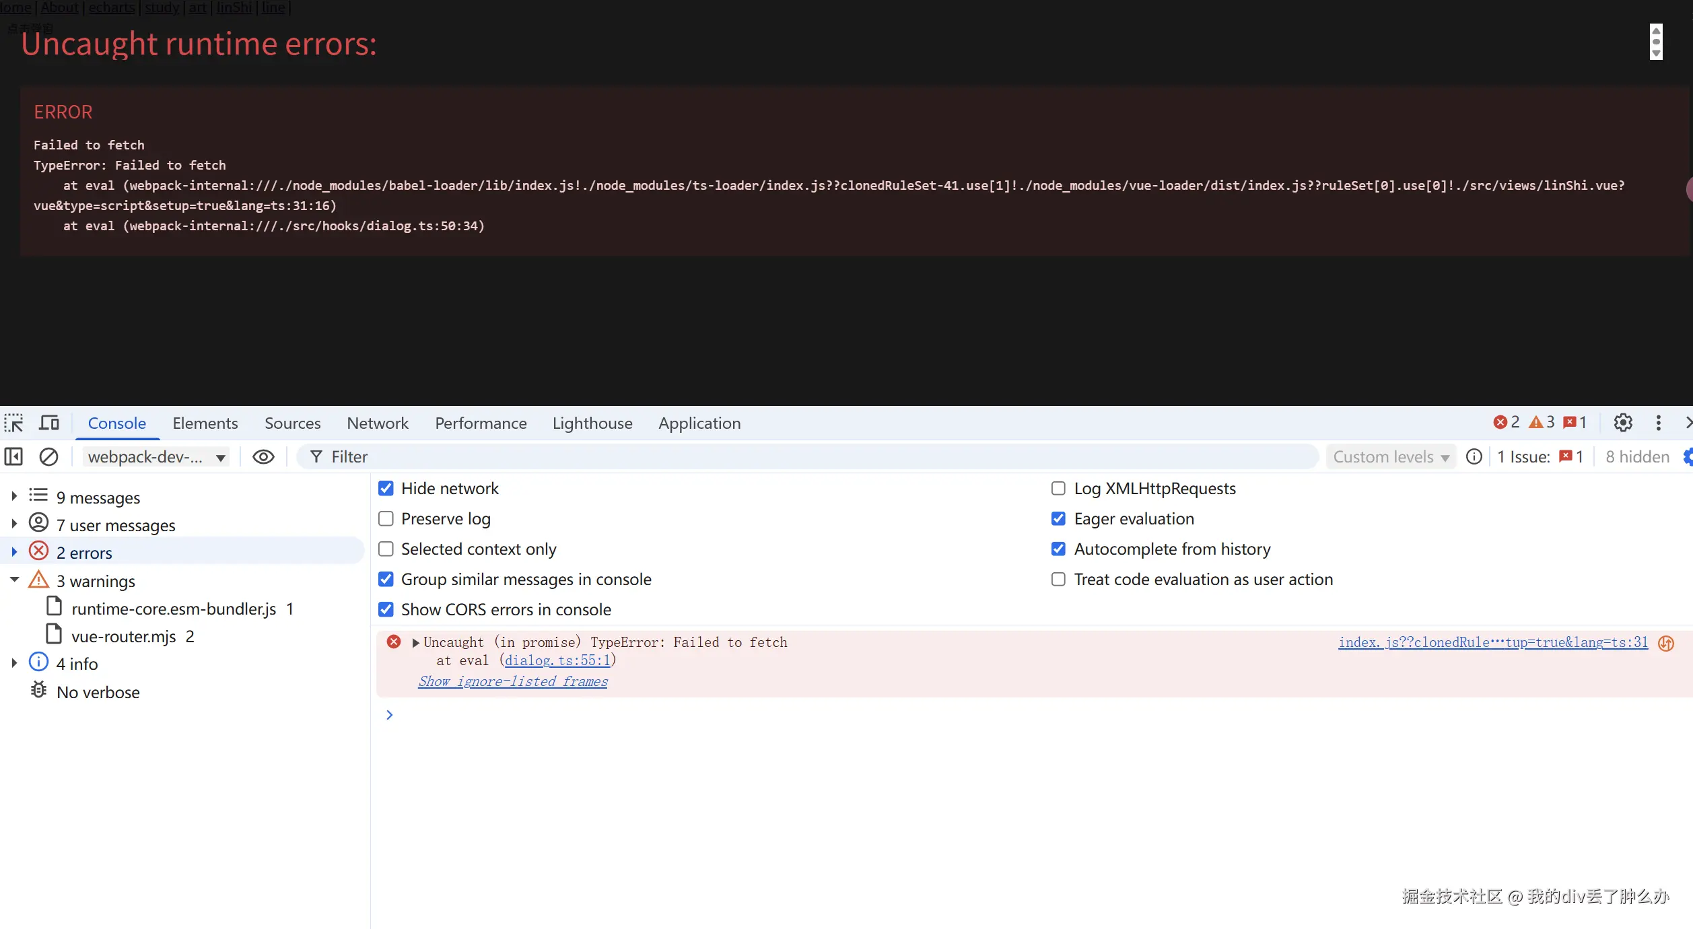Toggle the console sidebar panel icon
This screenshot has height=929, width=1693.
click(13, 457)
